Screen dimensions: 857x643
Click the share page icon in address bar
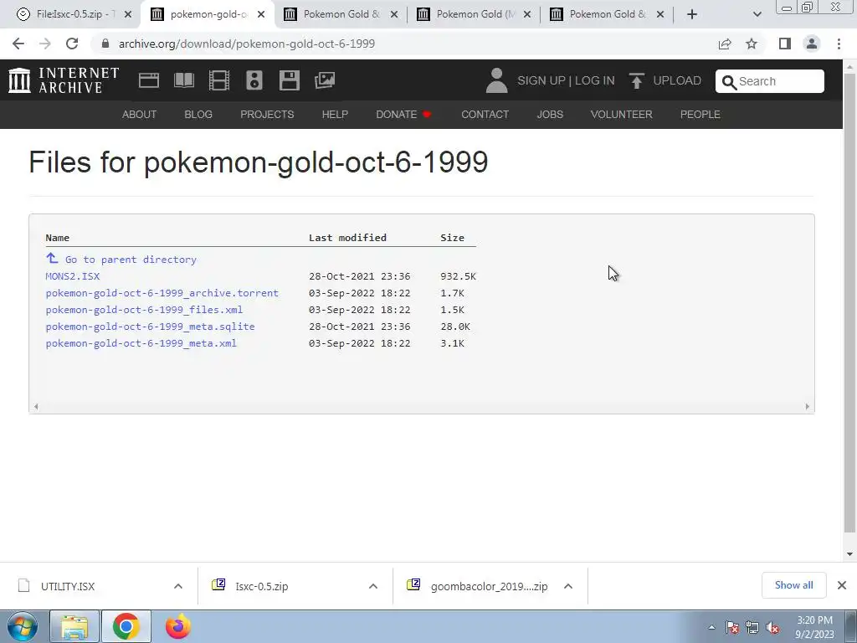pos(725,44)
